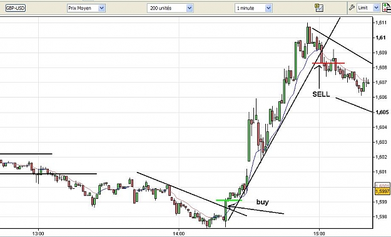Expand the 200 unités dropdown
391x237 pixels.
click(170, 8)
